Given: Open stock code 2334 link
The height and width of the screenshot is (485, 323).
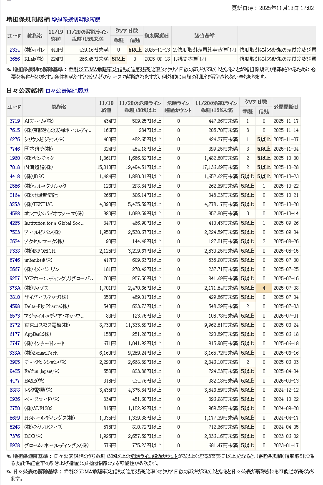Looking at the screenshot, I should tap(15, 50).
